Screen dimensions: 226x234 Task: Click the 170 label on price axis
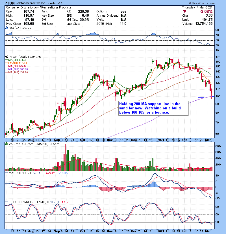tap(218, 57)
